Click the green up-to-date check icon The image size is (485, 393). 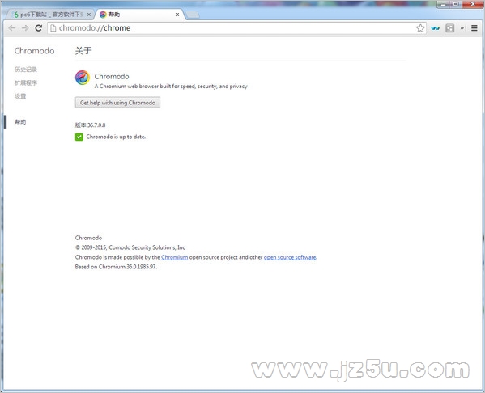click(x=79, y=137)
